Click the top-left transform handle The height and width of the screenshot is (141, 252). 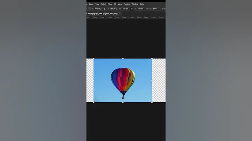tap(94, 59)
